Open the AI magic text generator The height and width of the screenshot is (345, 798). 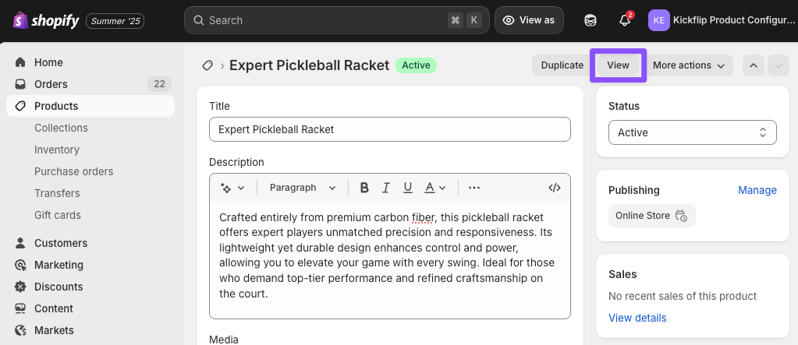(232, 188)
